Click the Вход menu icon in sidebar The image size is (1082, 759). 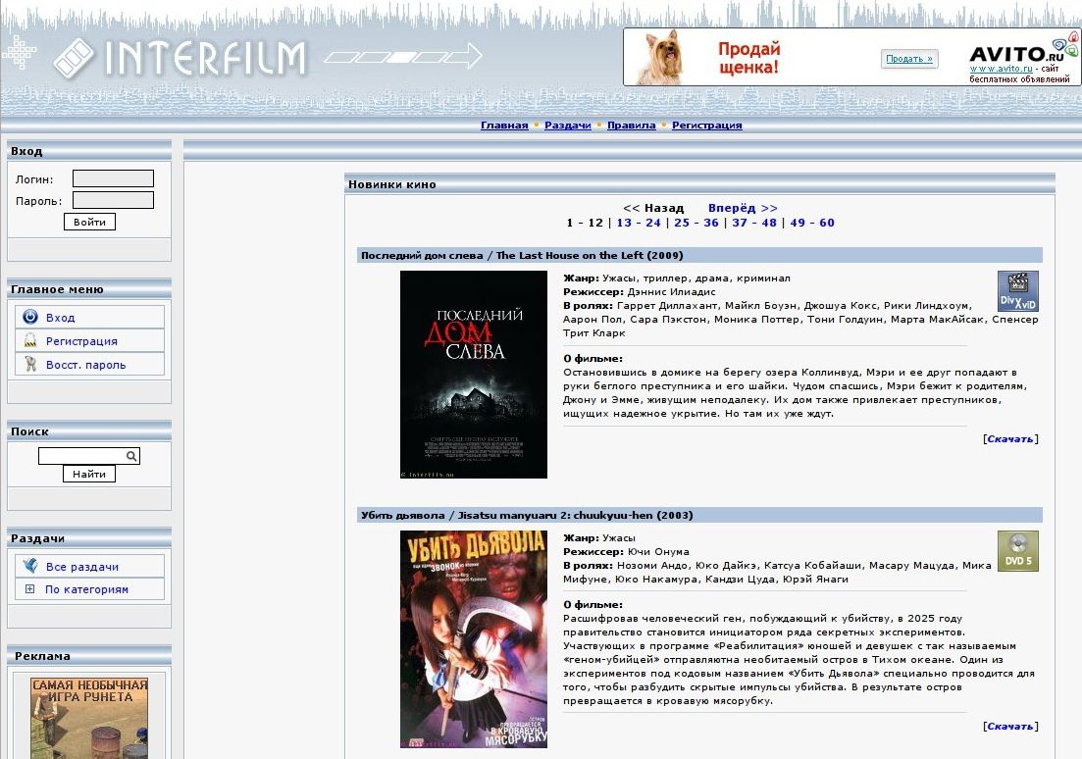tap(30, 317)
